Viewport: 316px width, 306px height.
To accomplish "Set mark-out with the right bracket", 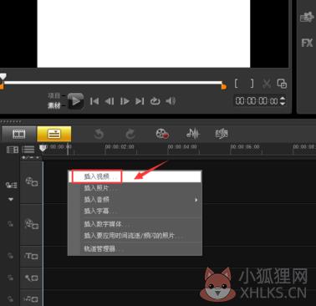I will point(252,84).
